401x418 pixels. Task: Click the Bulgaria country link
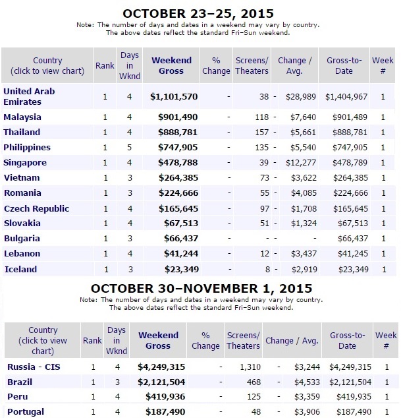pyautogui.click(x=22, y=238)
